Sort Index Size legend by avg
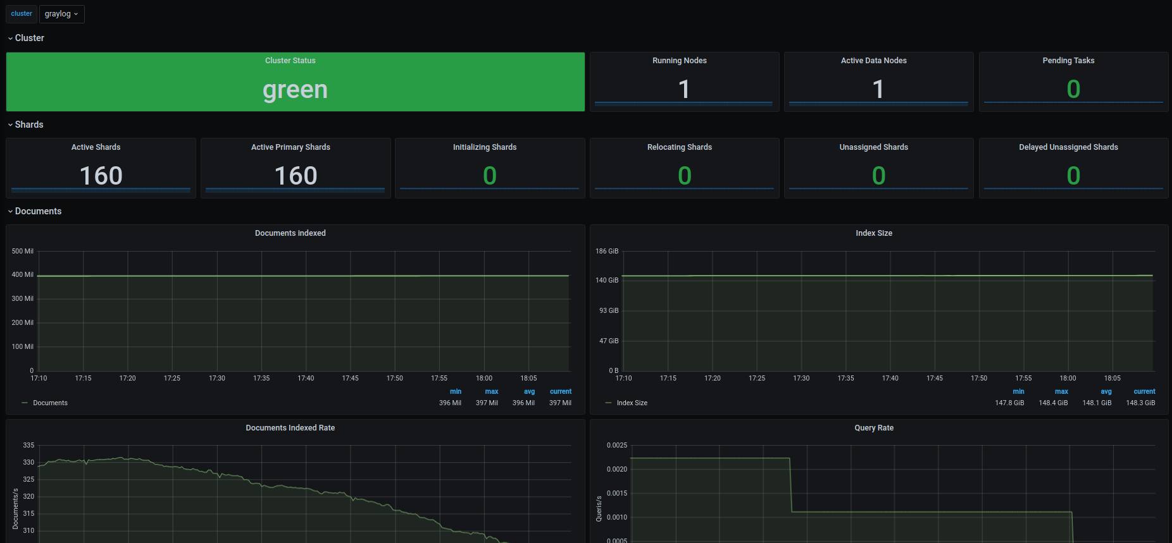 1106,391
